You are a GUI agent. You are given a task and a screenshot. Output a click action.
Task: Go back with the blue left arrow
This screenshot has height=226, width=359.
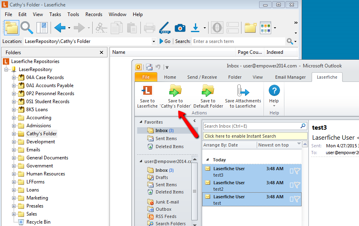coord(60,28)
